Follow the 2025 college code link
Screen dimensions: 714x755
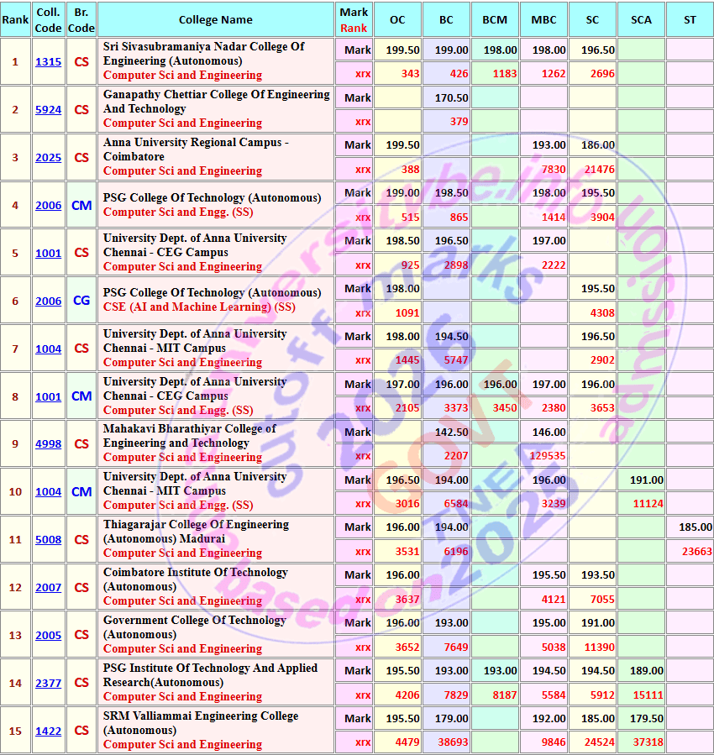pos(48,157)
